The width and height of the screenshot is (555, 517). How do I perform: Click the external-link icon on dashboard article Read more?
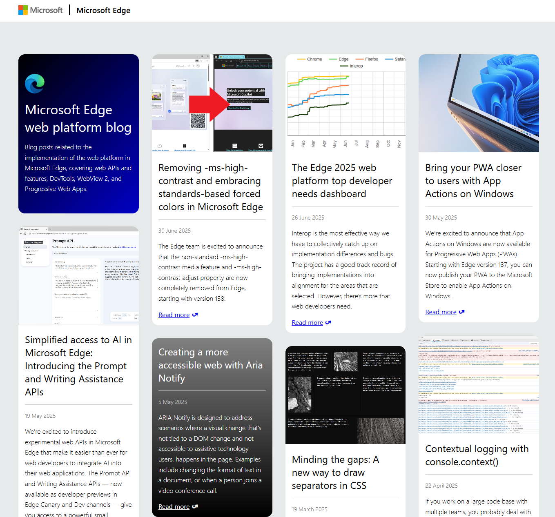(x=328, y=322)
